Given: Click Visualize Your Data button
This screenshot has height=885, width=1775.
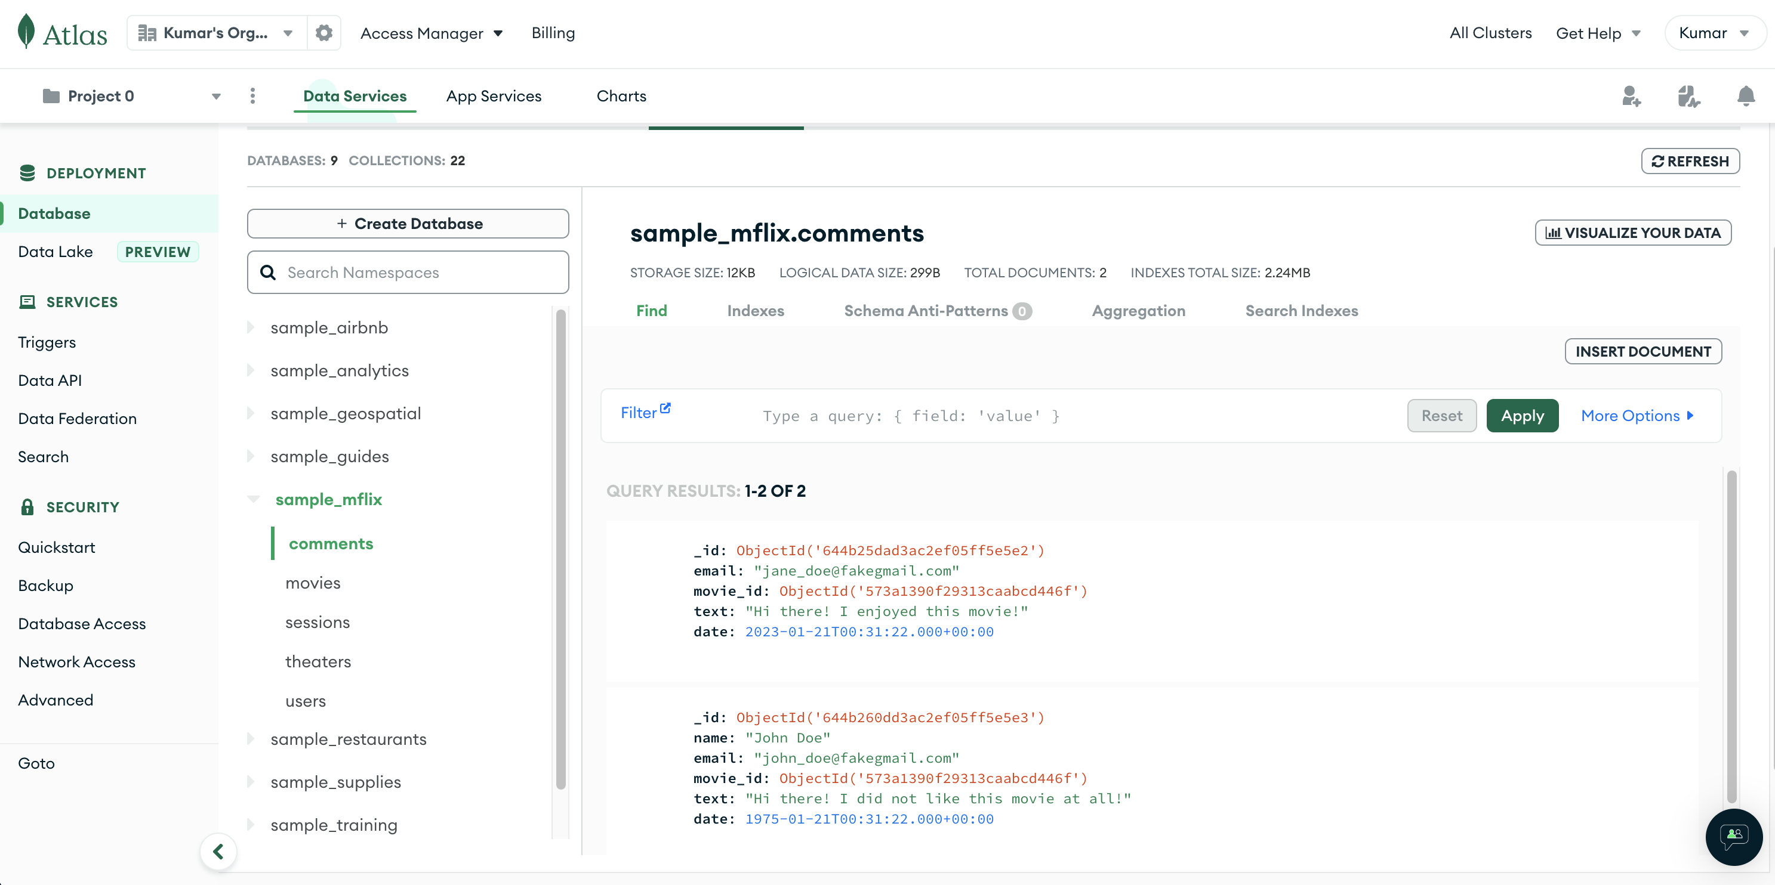Looking at the screenshot, I should click(x=1633, y=233).
